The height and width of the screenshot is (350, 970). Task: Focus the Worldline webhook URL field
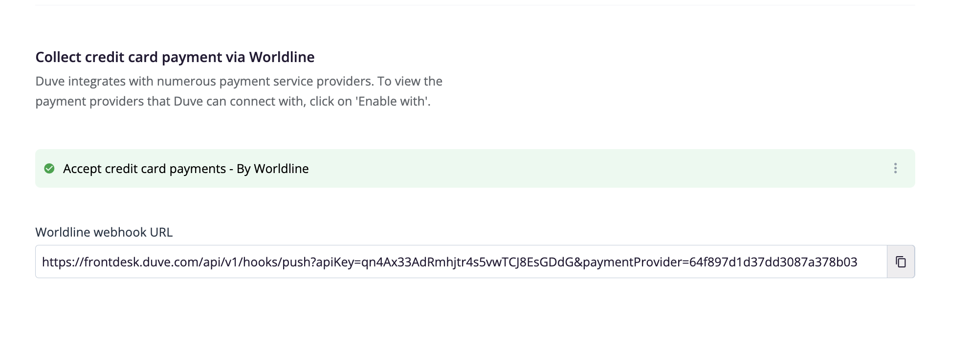(461, 262)
